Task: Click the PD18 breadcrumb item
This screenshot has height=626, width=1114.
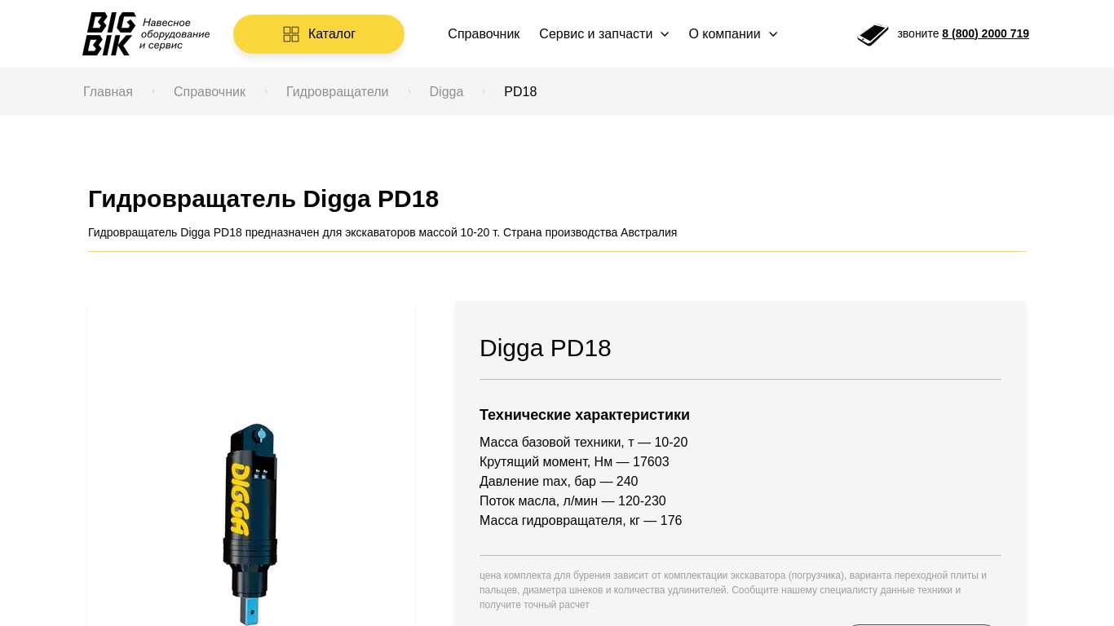Action: (x=520, y=91)
